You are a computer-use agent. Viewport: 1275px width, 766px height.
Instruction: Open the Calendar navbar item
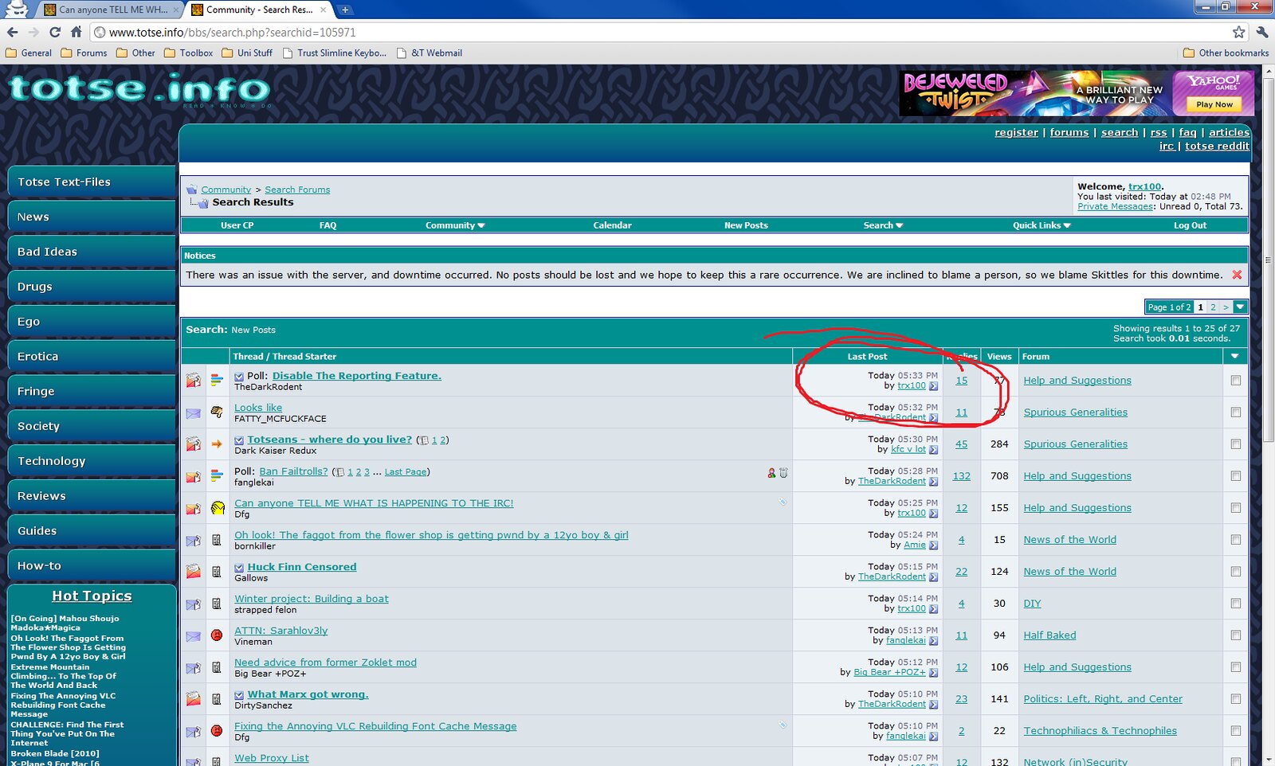click(612, 225)
